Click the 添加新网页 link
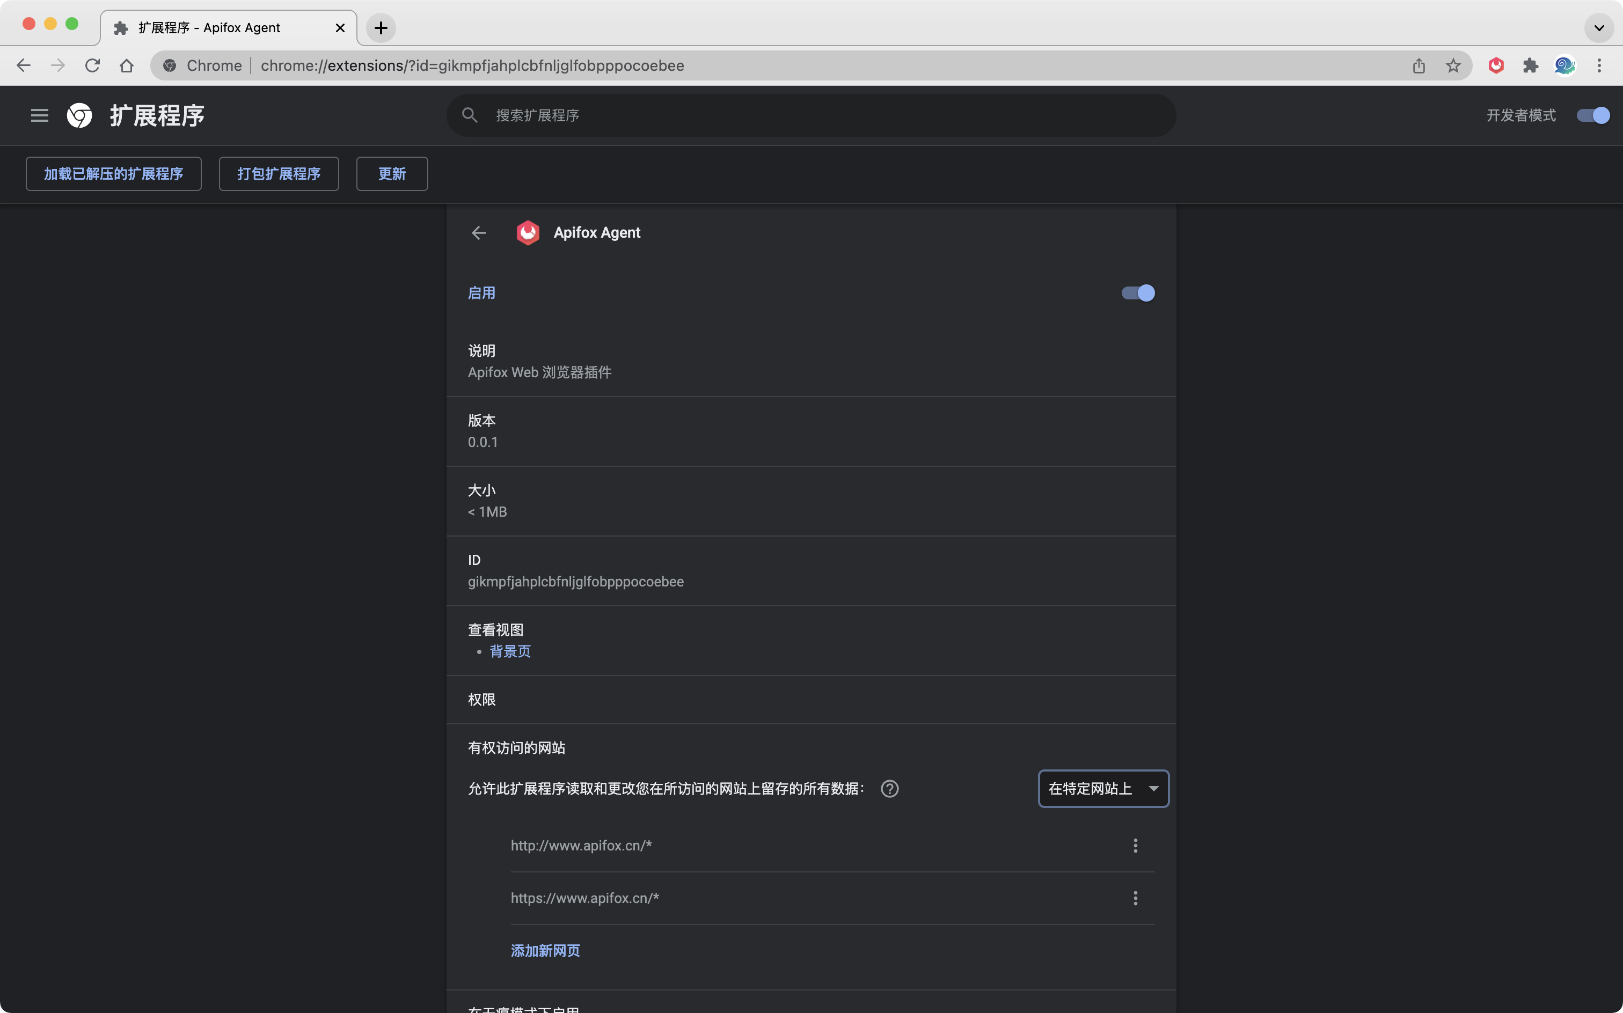Image resolution: width=1623 pixels, height=1013 pixels. coord(545,950)
